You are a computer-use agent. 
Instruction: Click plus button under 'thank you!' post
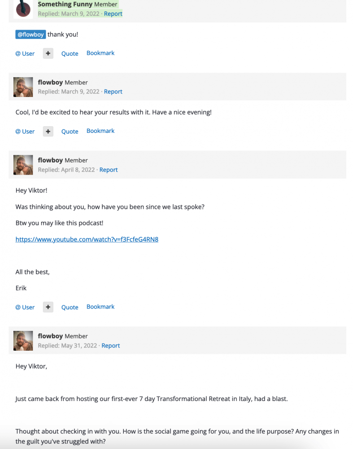coord(48,53)
